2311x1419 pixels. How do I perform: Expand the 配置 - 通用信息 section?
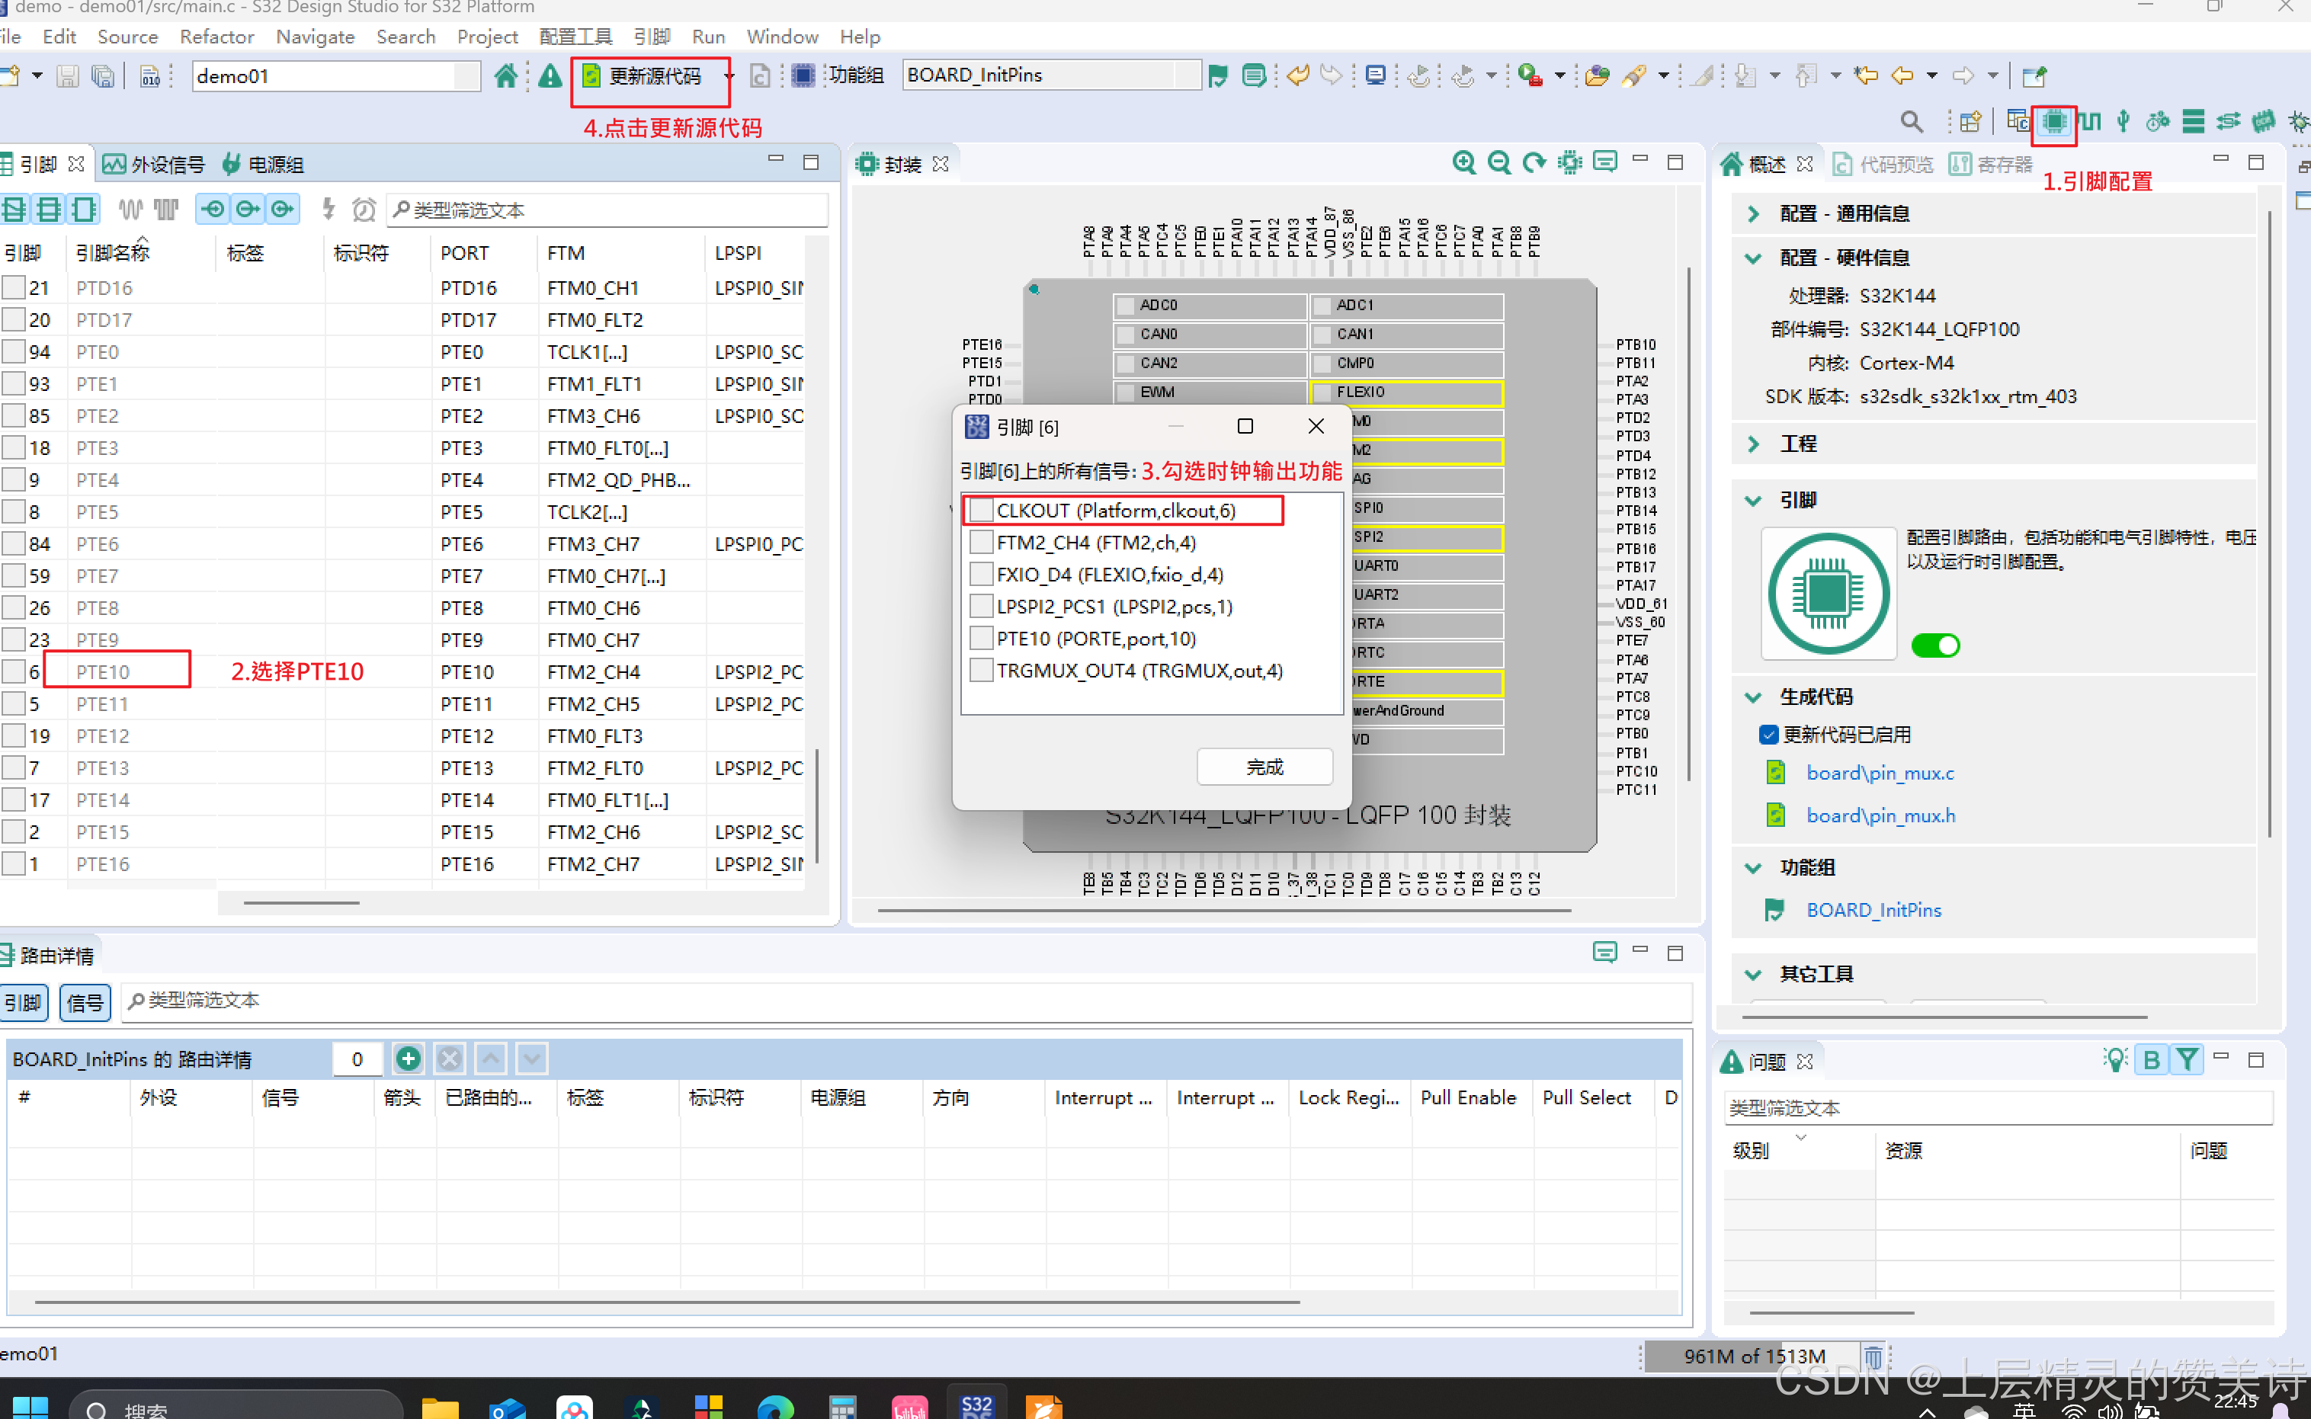(x=1753, y=214)
